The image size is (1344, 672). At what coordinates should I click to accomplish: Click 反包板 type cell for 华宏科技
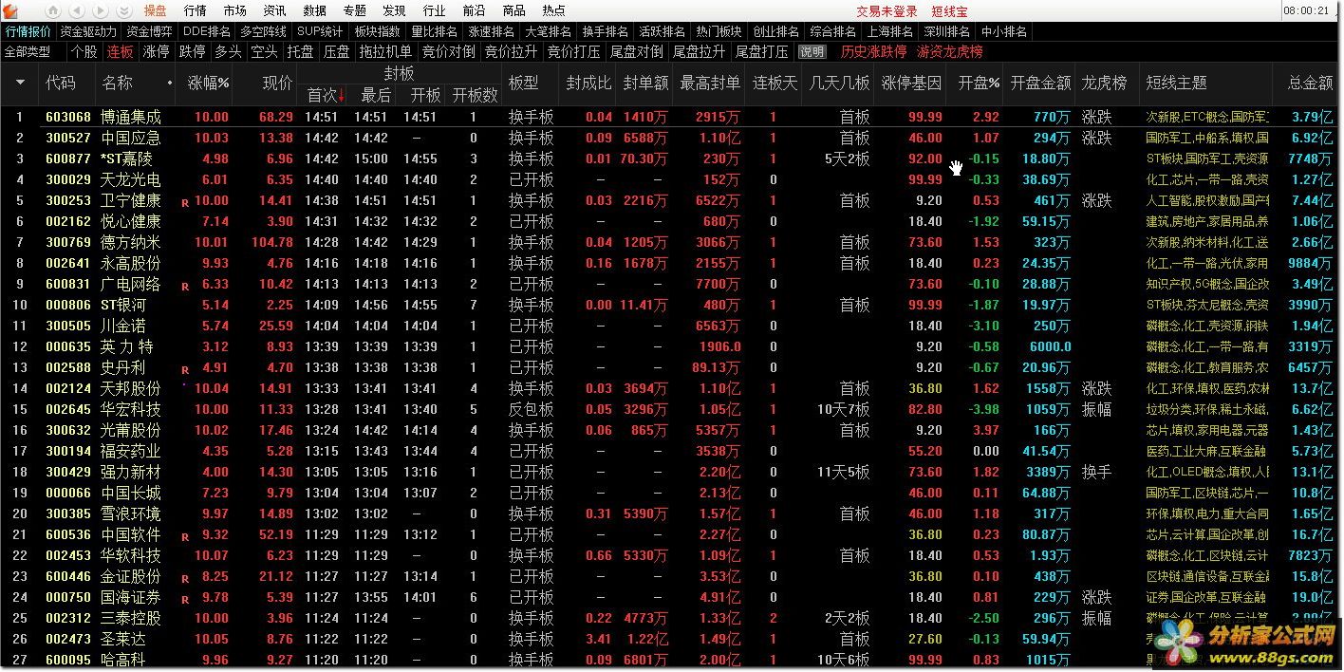coord(531,410)
